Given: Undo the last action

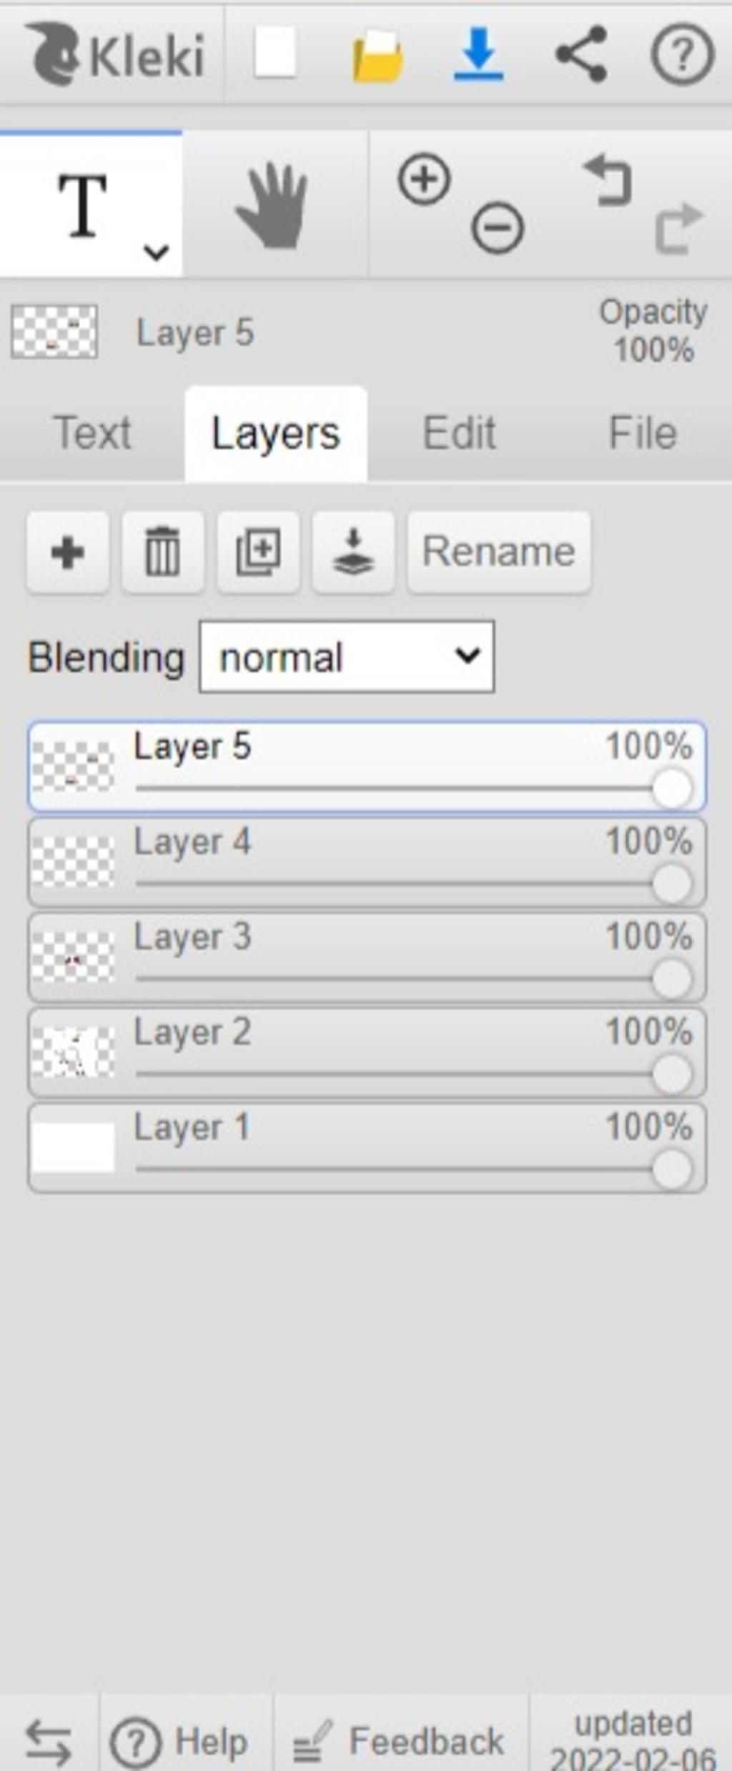Looking at the screenshot, I should pos(608,180).
